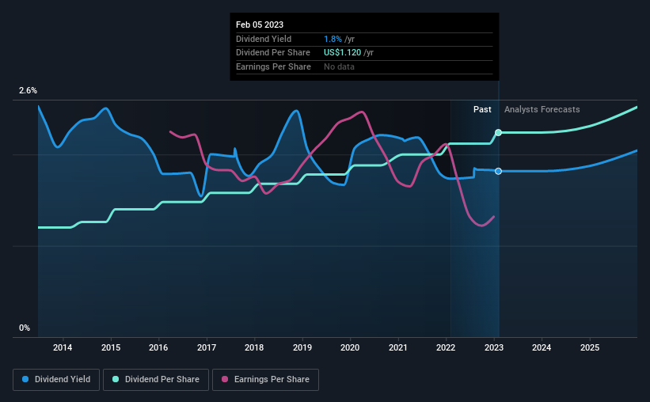Click the US$1.120 dividend per share value

tap(342, 53)
